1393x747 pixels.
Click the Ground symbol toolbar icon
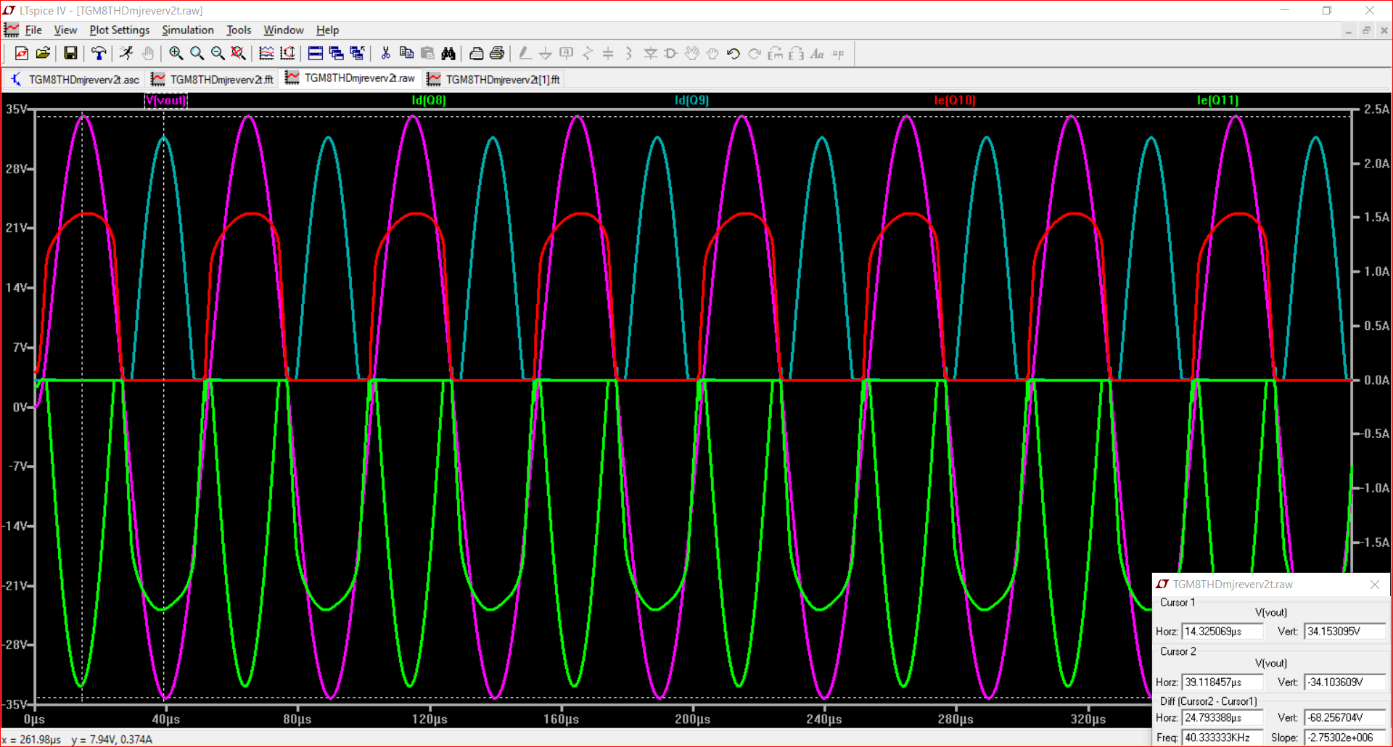pyautogui.click(x=546, y=54)
